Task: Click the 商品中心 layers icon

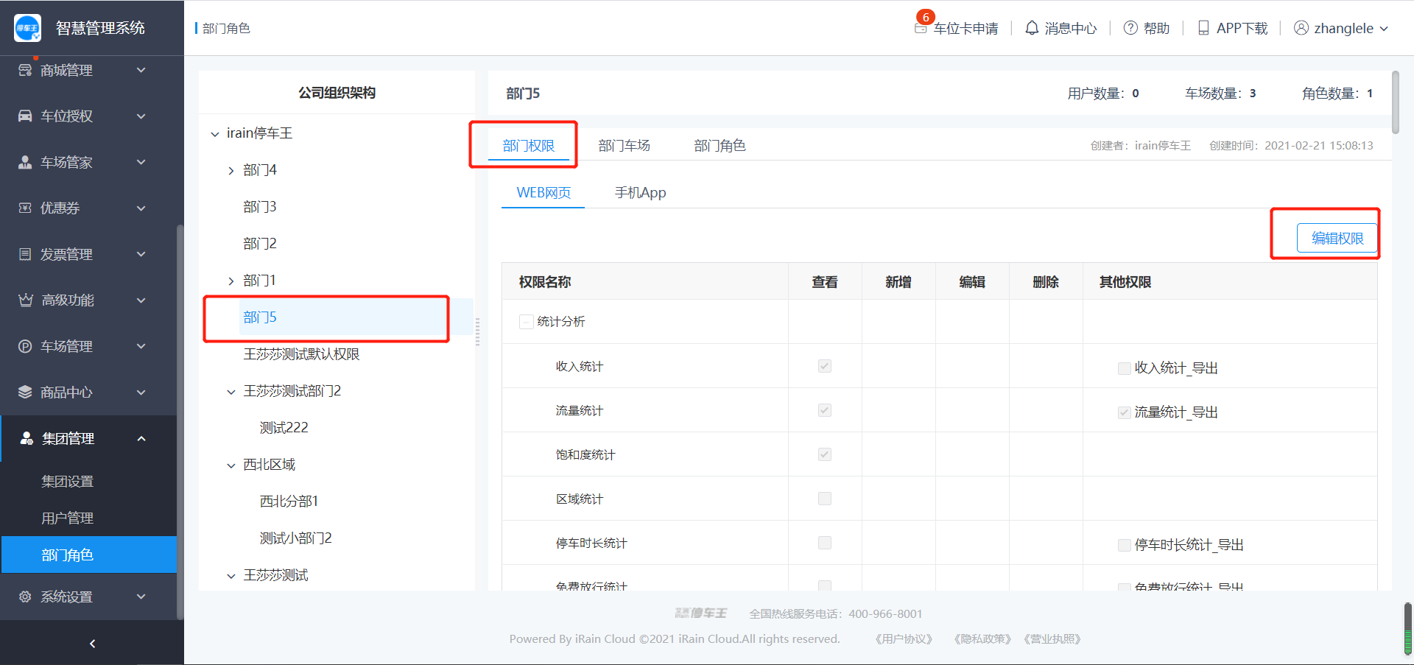Action: coord(25,392)
